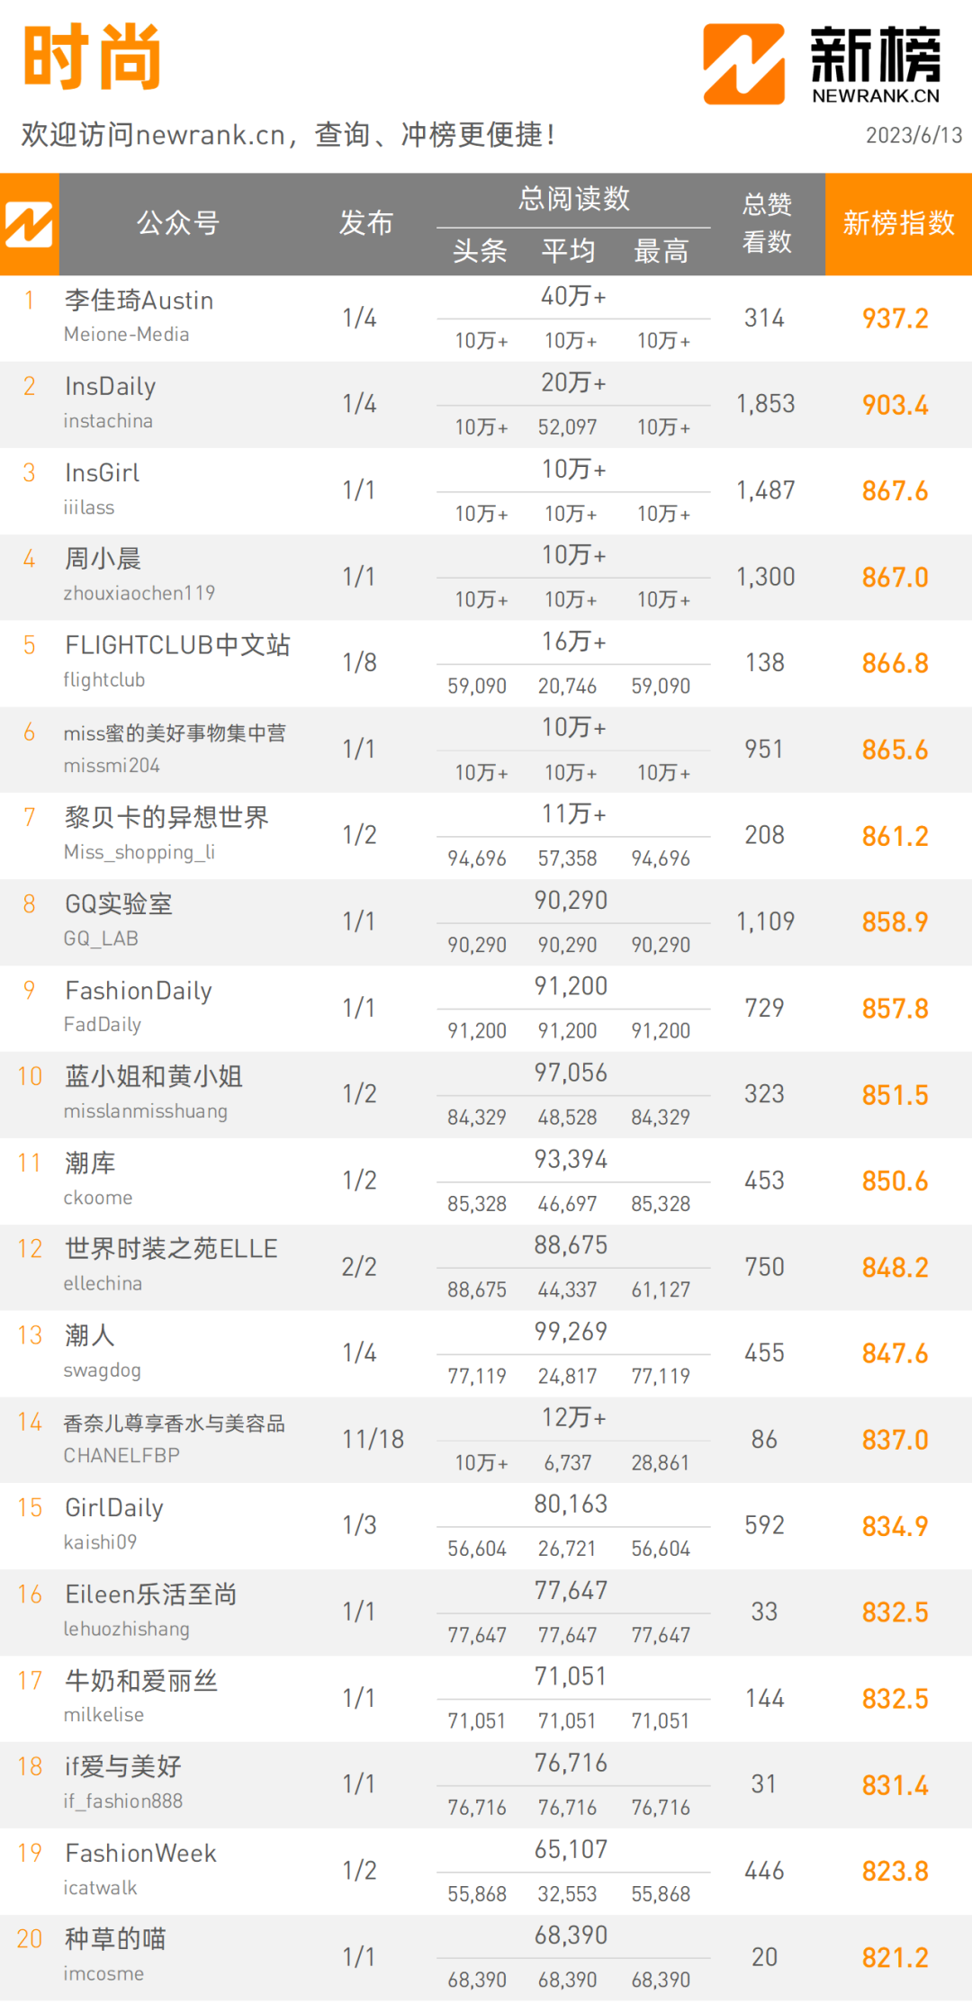972x2003 pixels.
Task: Select the 新榜指数 column header
Action: [898, 223]
